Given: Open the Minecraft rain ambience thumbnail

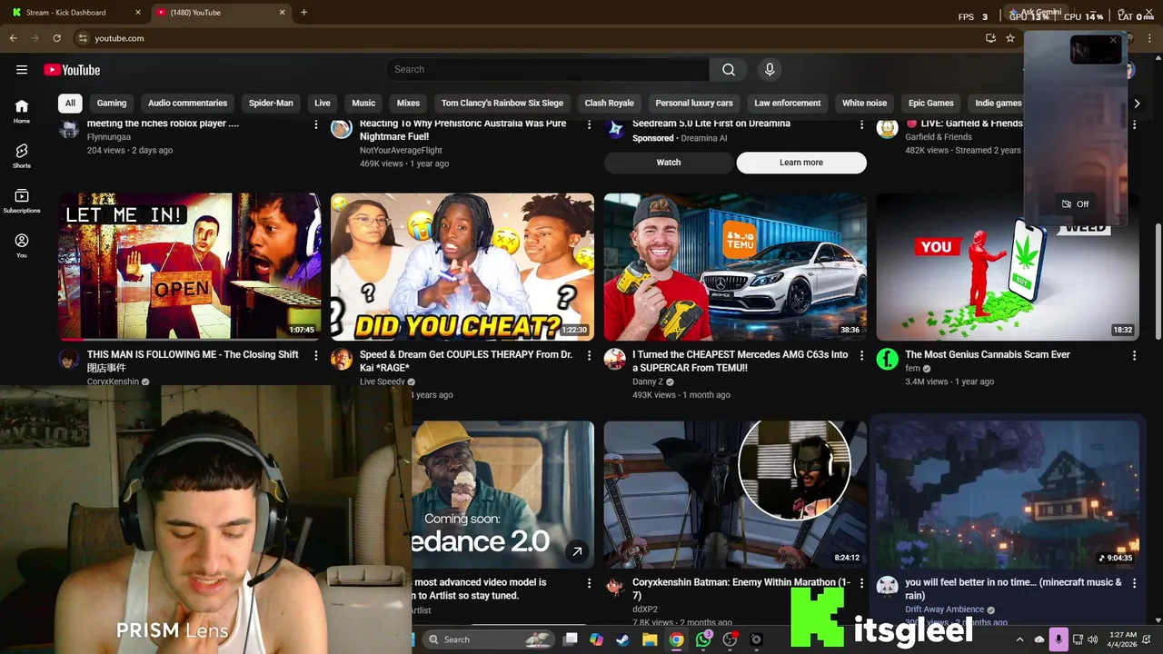Looking at the screenshot, I should click(1008, 494).
